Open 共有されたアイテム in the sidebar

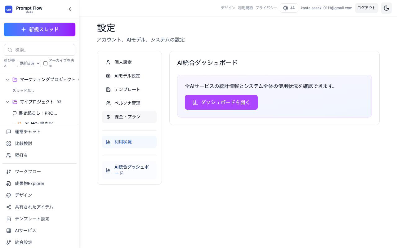39,207
